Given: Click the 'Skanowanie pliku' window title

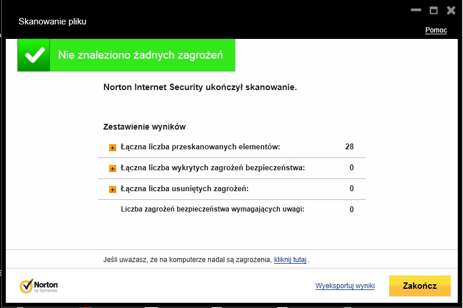Looking at the screenshot, I should point(52,22).
